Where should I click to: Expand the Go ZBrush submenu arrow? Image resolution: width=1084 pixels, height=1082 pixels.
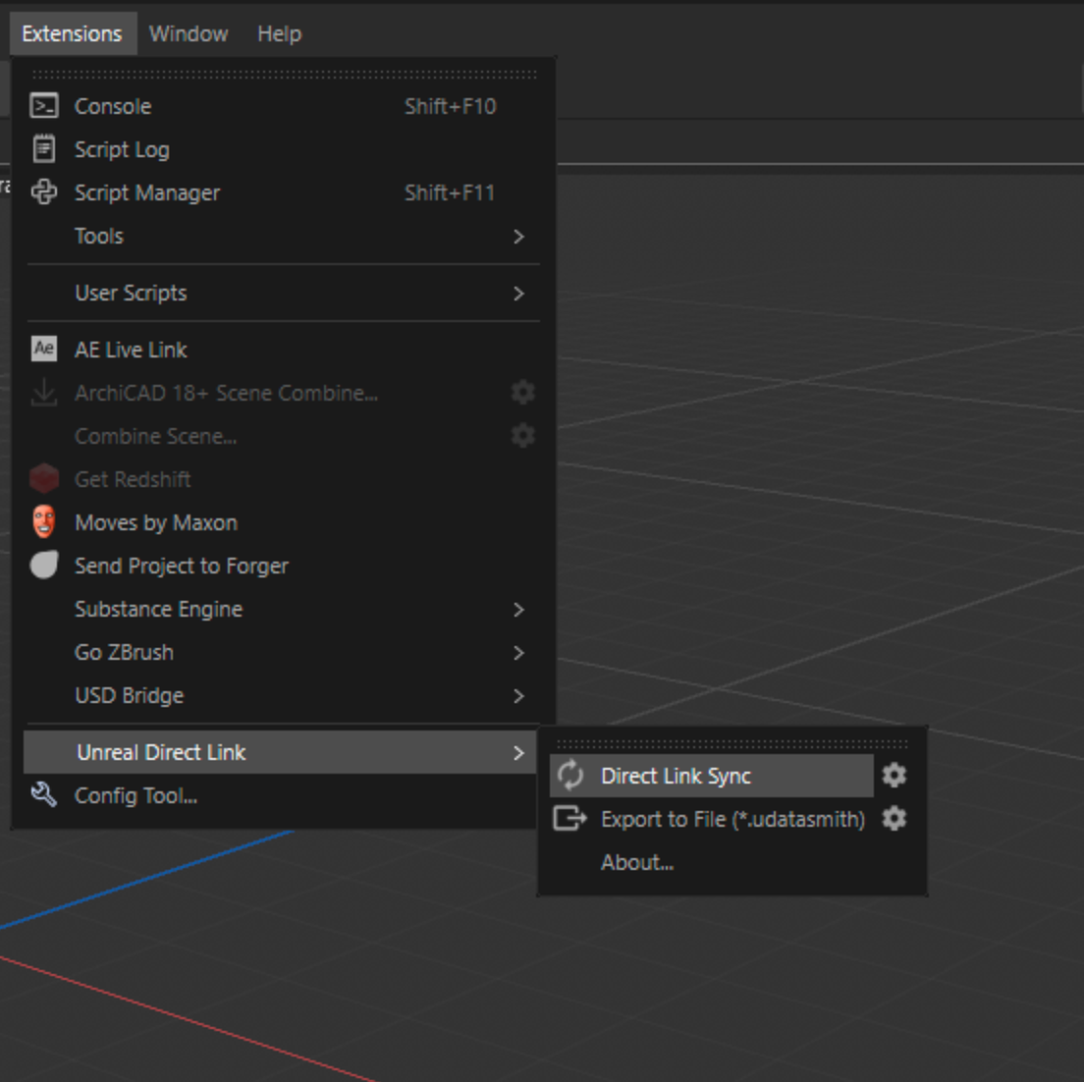coord(518,653)
